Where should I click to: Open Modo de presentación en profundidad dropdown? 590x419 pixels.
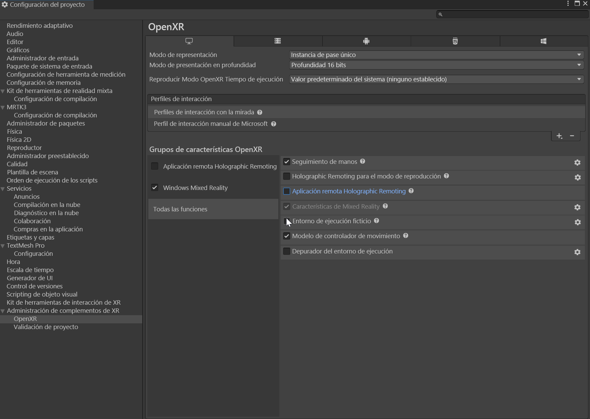[437, 65]
